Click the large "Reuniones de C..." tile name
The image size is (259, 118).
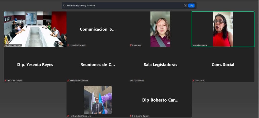98,65
